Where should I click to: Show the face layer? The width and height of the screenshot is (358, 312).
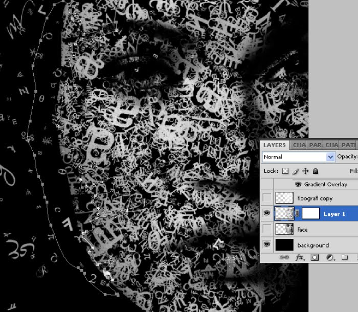pyautogui.click(x=266, y=229)
